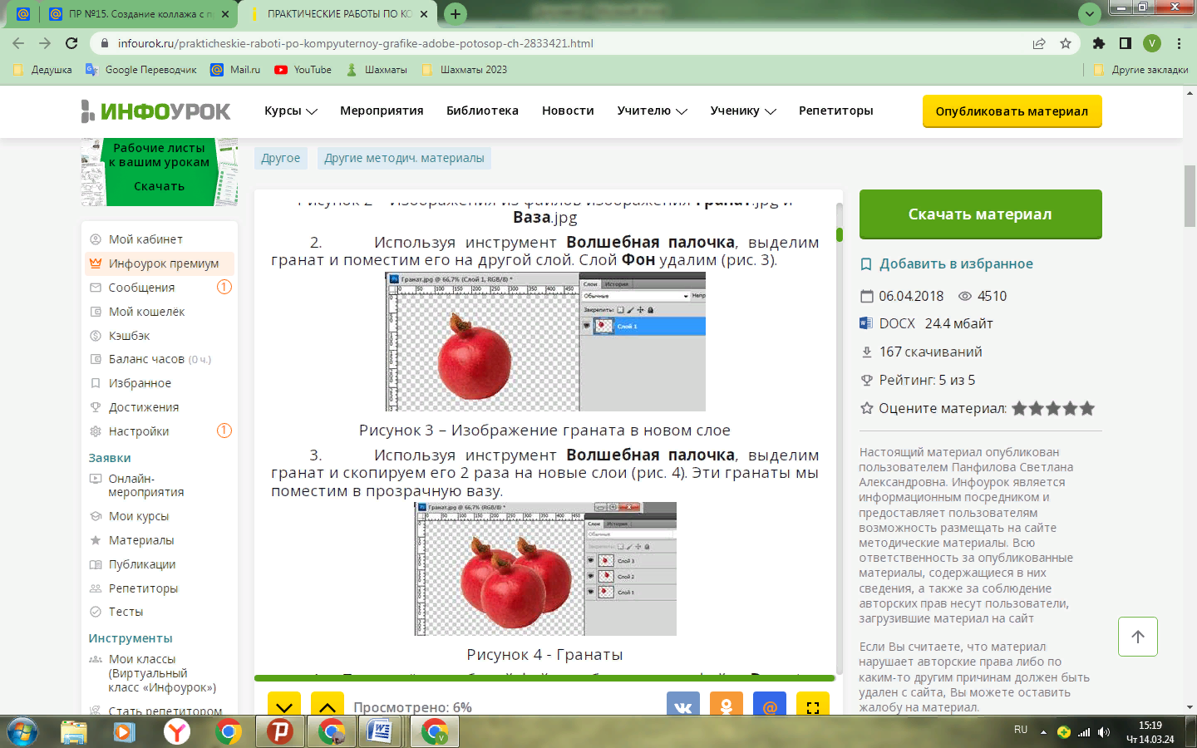This screenshot has width=1197, height=748.
Task: Click Другие методич. материалы tag
Action: pos(404,158)
